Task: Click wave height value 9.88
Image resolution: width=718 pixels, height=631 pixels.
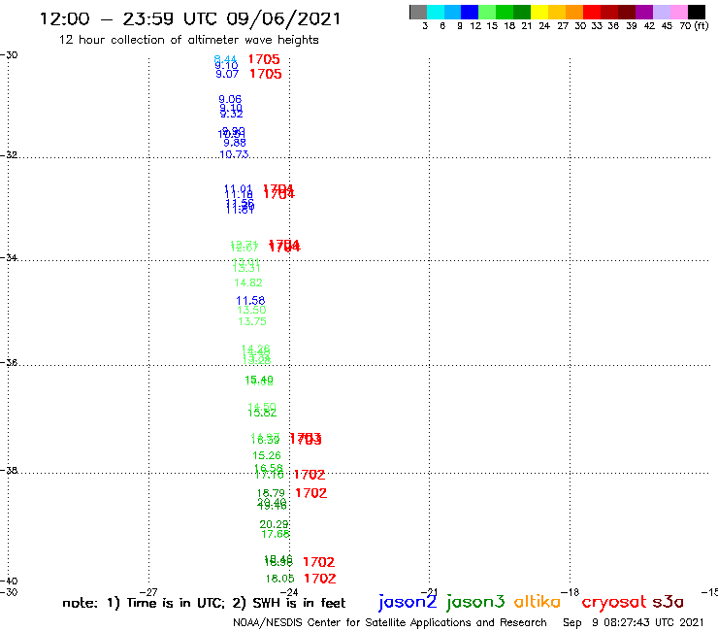Action: 235,143
